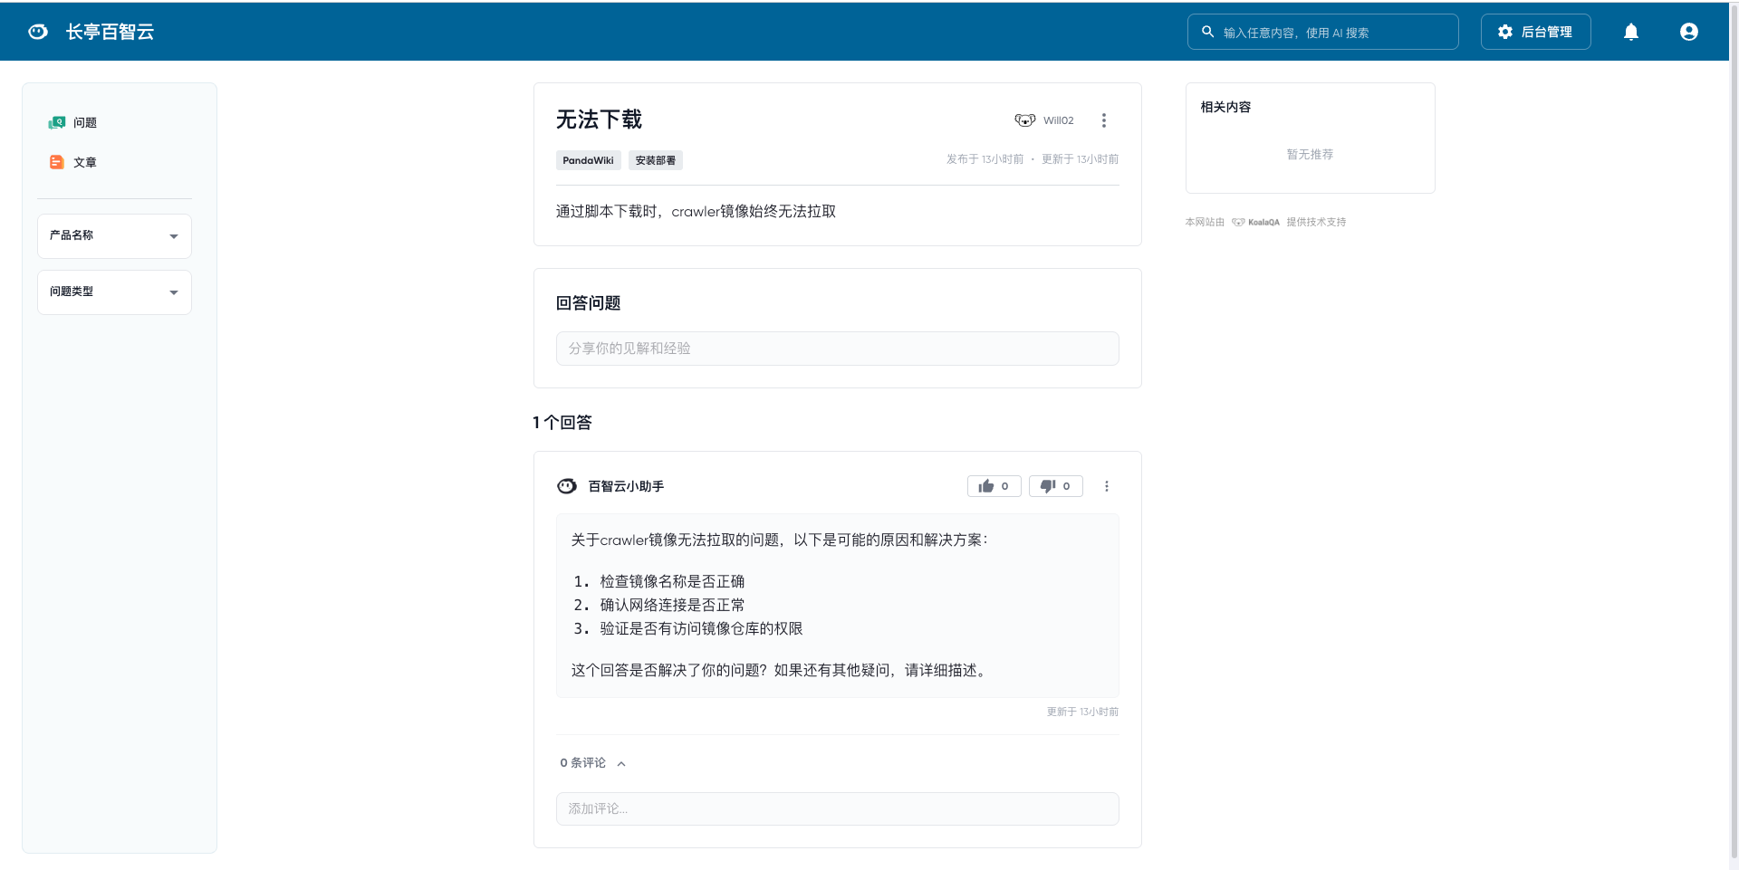Open the account avatar icon
Screen dimensions: 1739x870
[1689, 32]
